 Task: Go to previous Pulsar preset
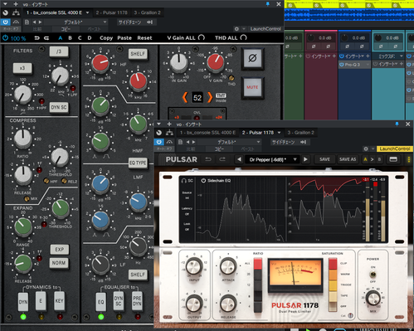[239, 159]
